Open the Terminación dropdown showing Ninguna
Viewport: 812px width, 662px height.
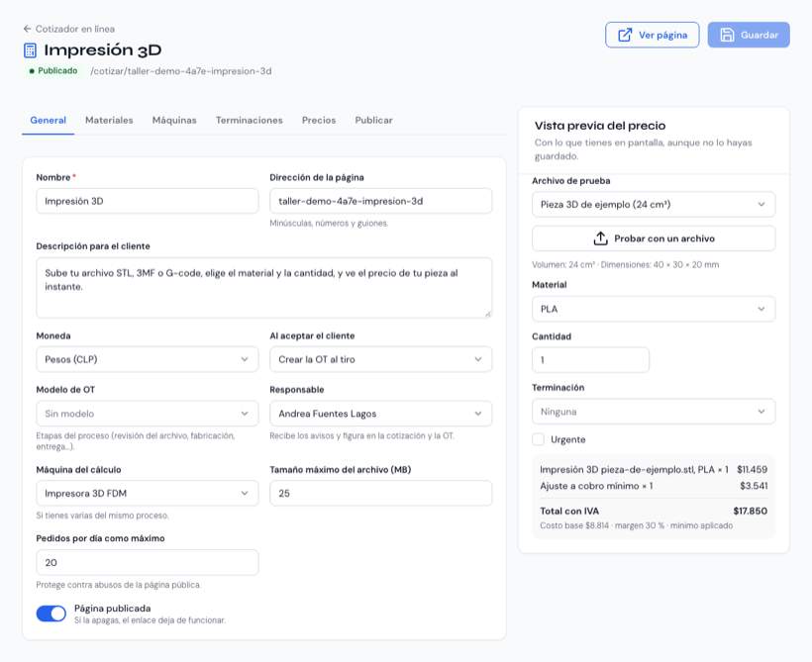tap(654, 412)
